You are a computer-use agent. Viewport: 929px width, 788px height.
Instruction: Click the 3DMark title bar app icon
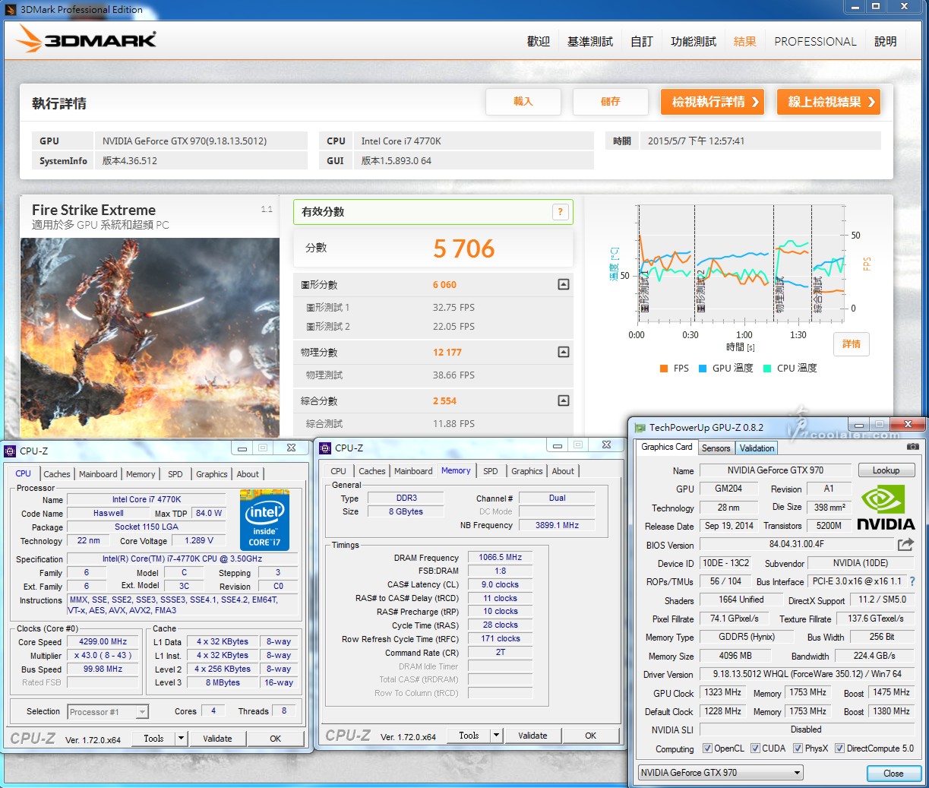point(11,9)
